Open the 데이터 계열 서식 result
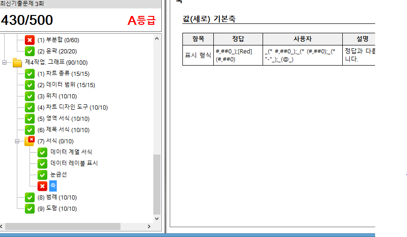 click(x=71, y=152)
